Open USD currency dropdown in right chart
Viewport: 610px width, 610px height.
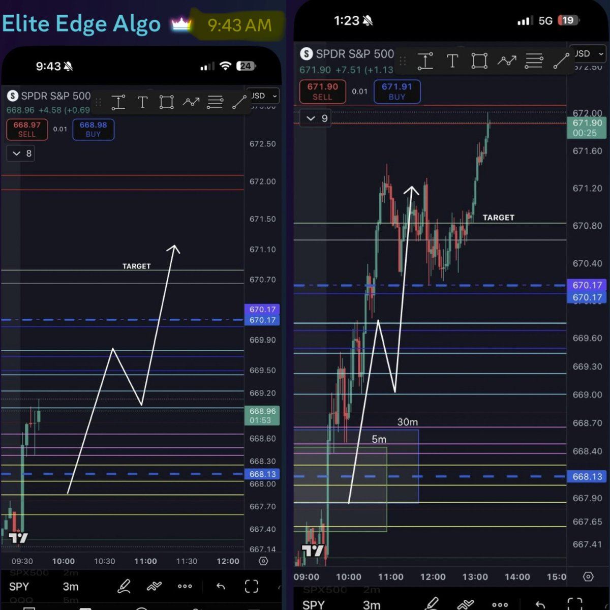pyautogui.click(x=589, y=53)
